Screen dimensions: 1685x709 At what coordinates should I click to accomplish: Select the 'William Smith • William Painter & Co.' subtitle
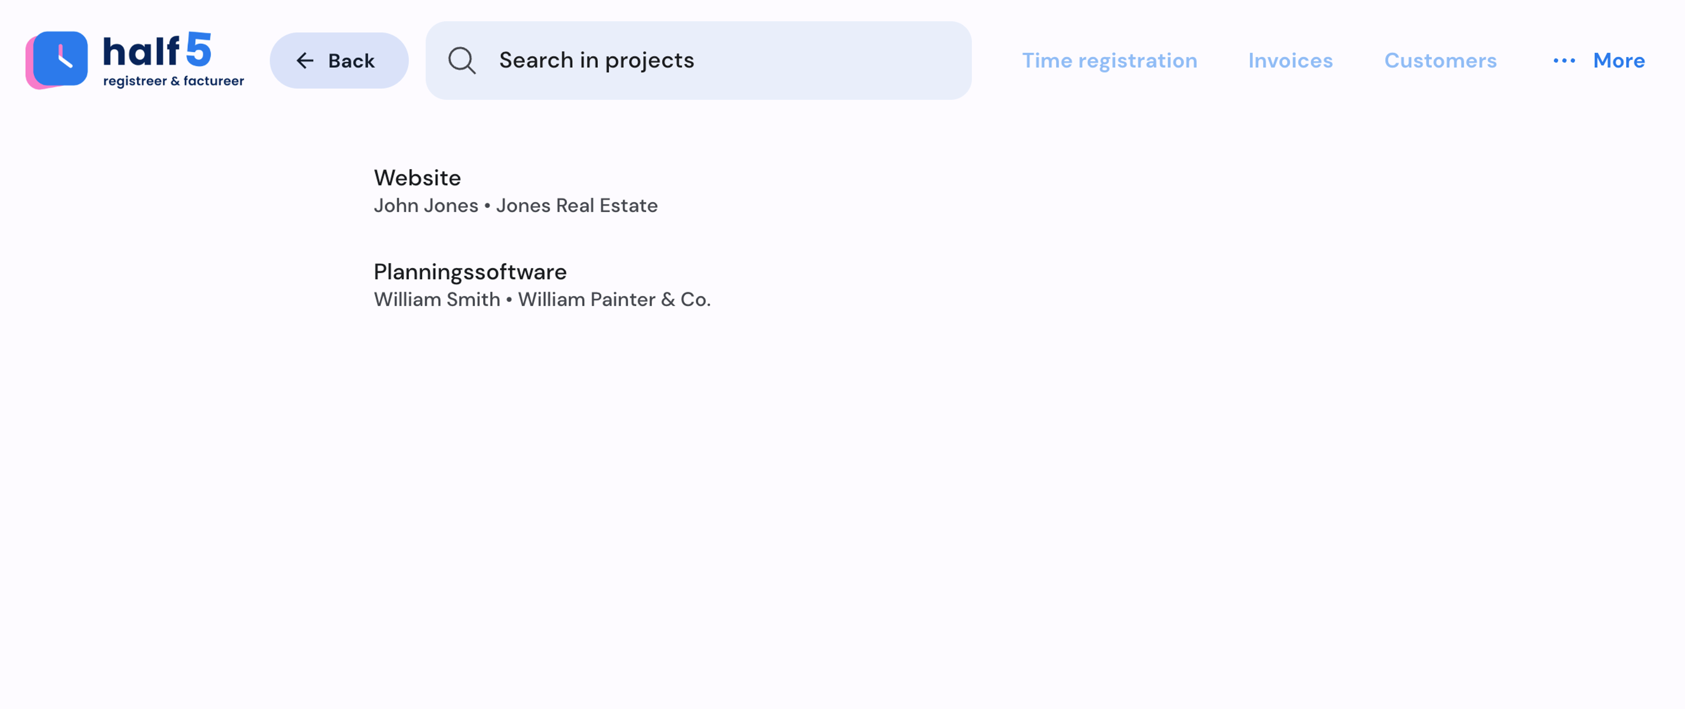(542, 299)
